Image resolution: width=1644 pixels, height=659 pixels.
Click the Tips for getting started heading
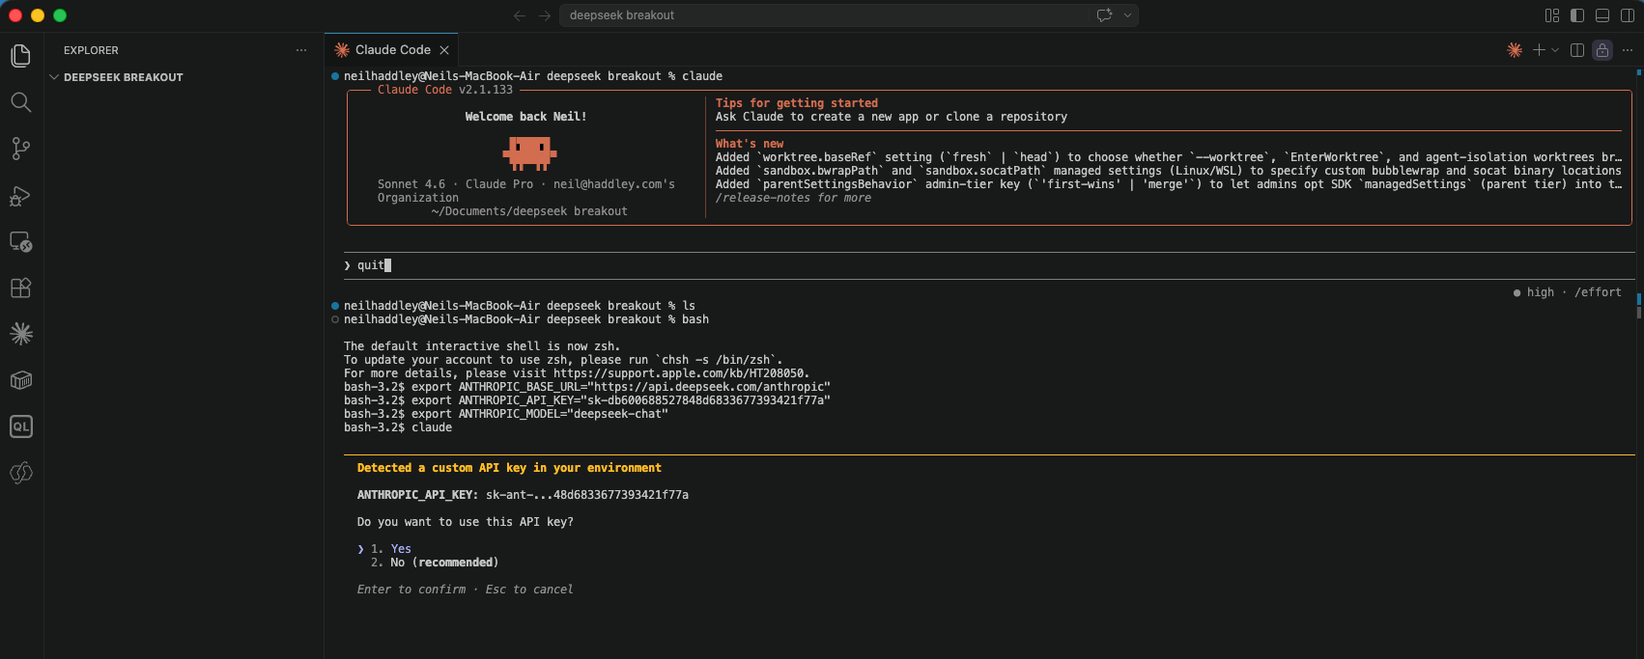pos(797,103)
